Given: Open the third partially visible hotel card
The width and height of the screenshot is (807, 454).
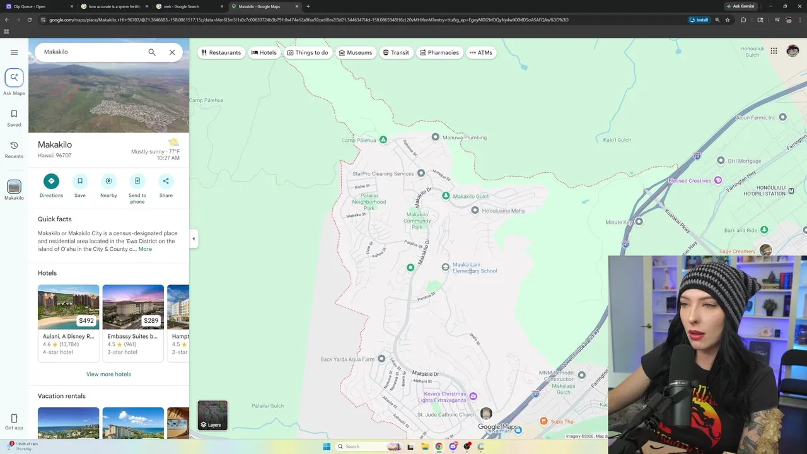Looking at the screenshot, I should [178, 323].
